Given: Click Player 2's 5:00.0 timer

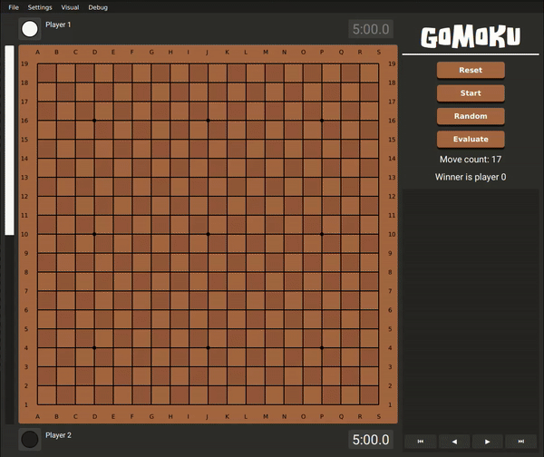Looking at the screenshot, I should click(370, 440).
